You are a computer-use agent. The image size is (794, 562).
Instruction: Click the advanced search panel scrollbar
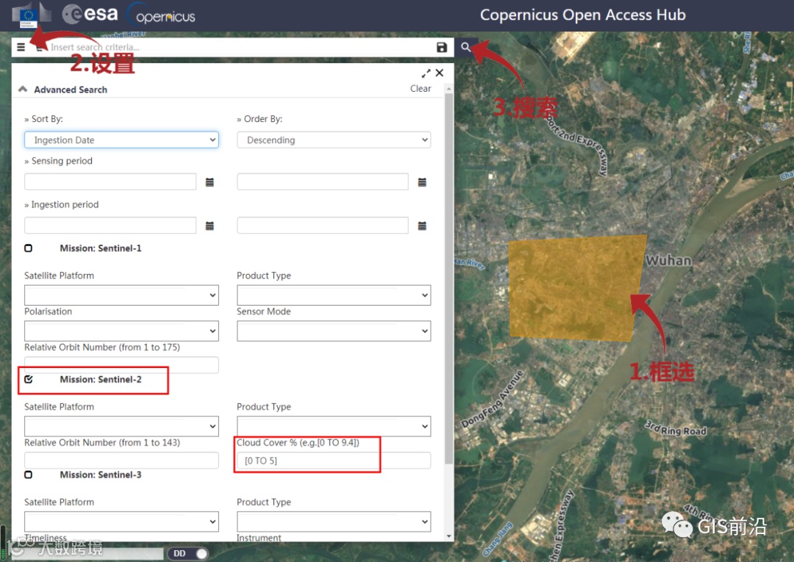click(x=448, y=278)
